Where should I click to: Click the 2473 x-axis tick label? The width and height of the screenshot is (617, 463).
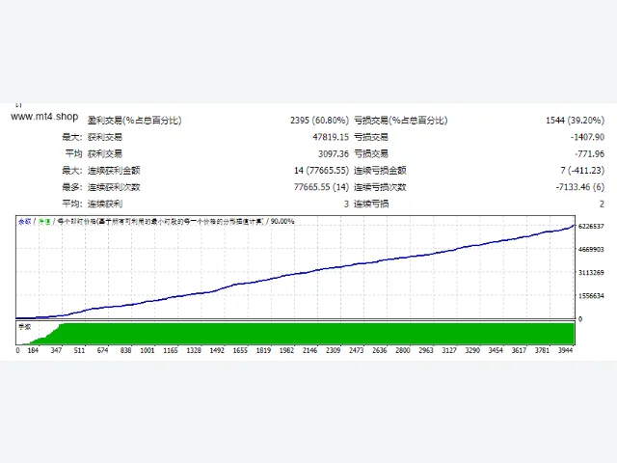357,350
